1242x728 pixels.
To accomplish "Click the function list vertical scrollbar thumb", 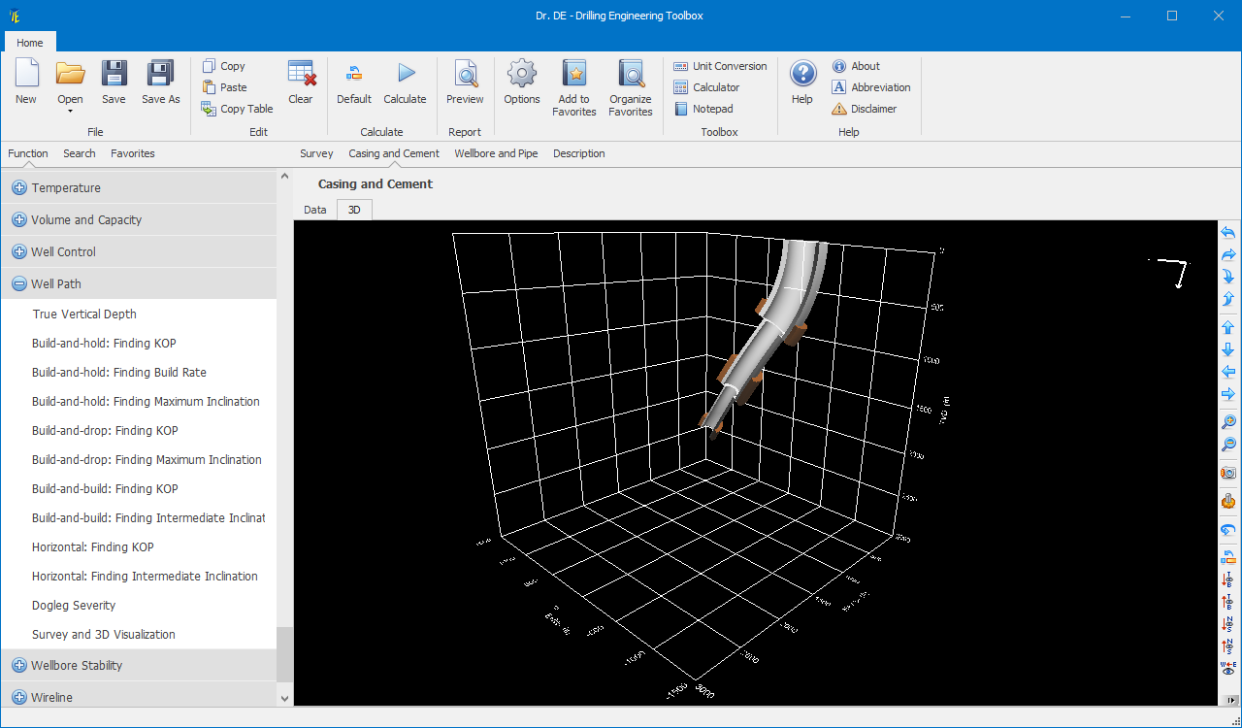I will (x=284, y=654).
